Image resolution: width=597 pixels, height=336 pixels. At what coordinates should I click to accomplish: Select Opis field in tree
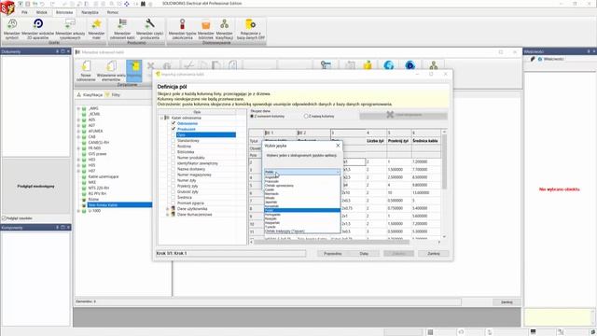206,134
